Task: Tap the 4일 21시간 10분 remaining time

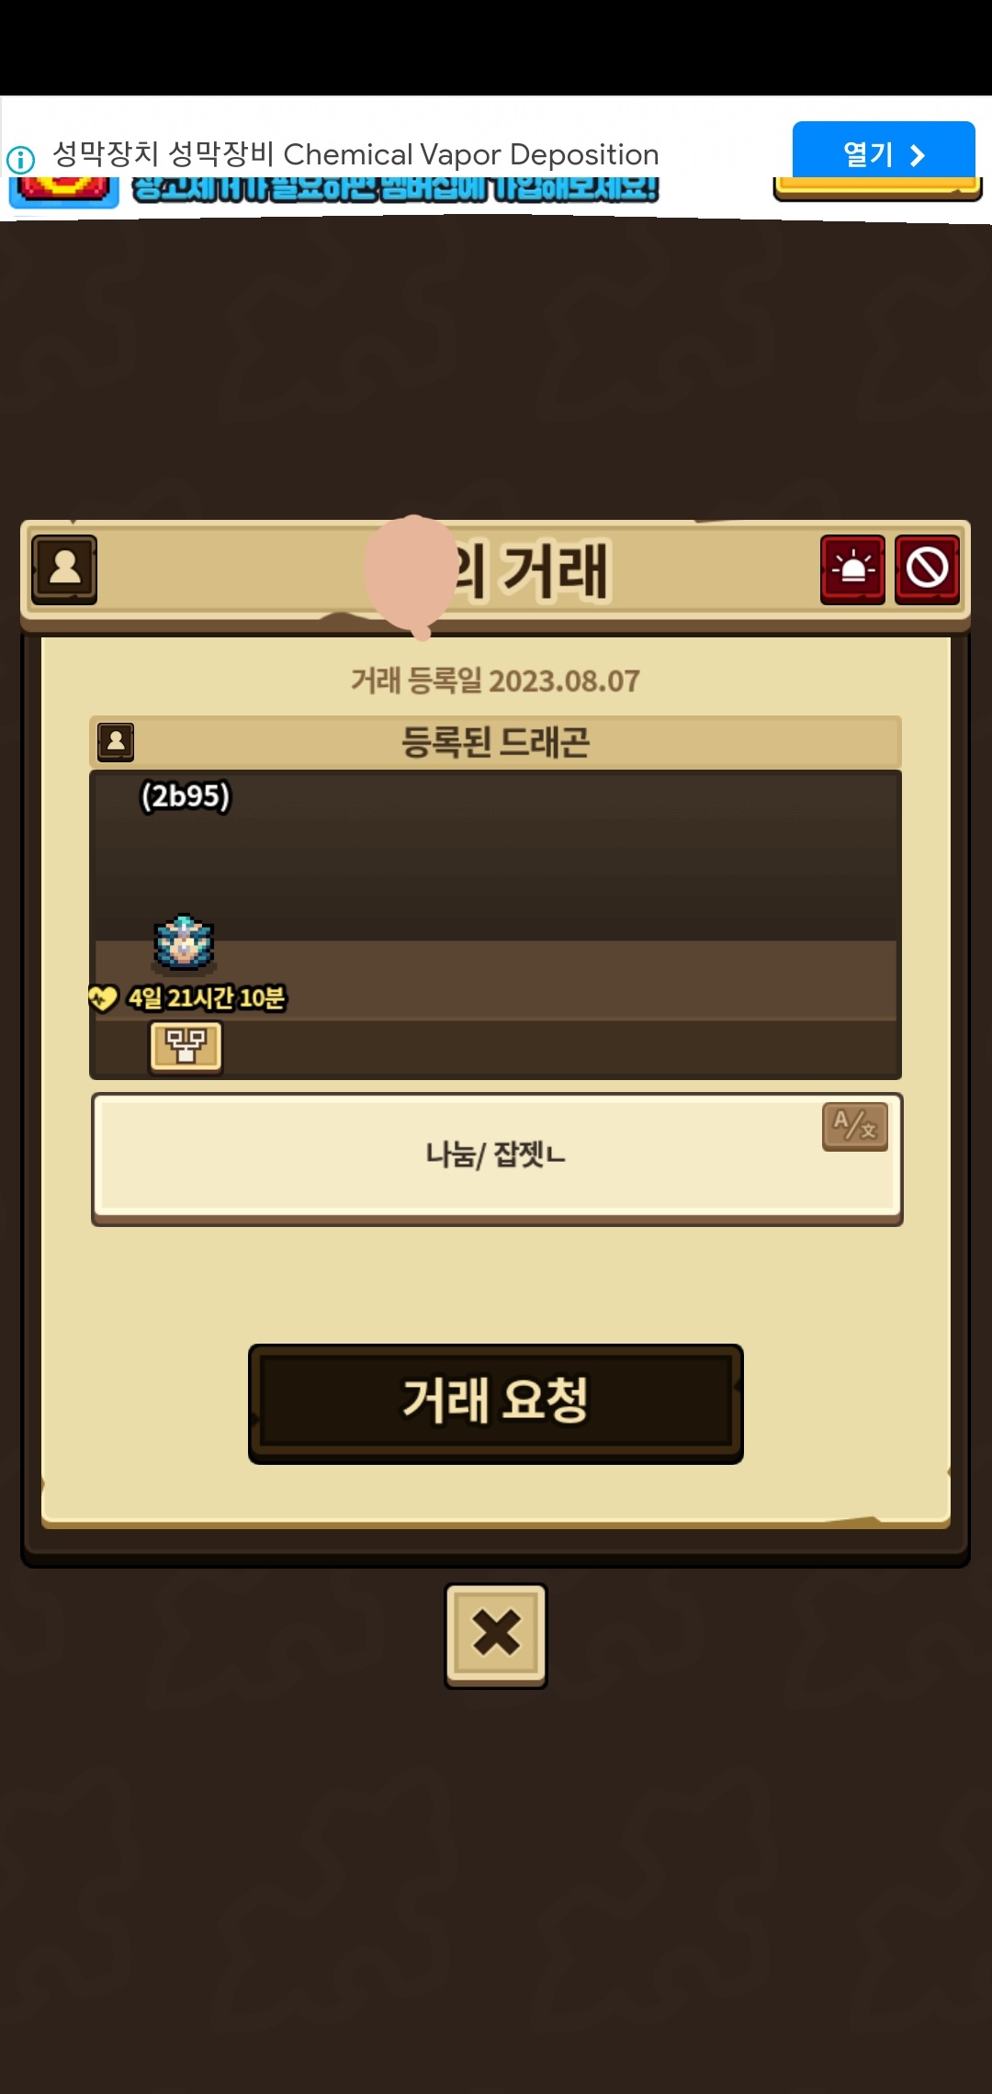Action: [207, 998]
